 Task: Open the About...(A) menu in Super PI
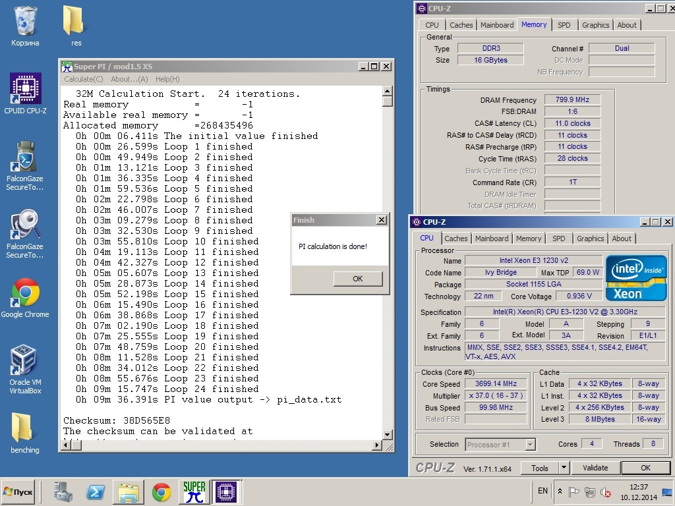tap(129, 79)
